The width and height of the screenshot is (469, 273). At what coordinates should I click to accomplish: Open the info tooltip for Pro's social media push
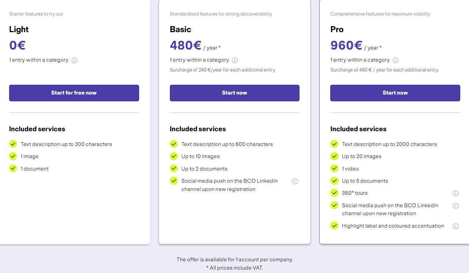pos(456,206)
